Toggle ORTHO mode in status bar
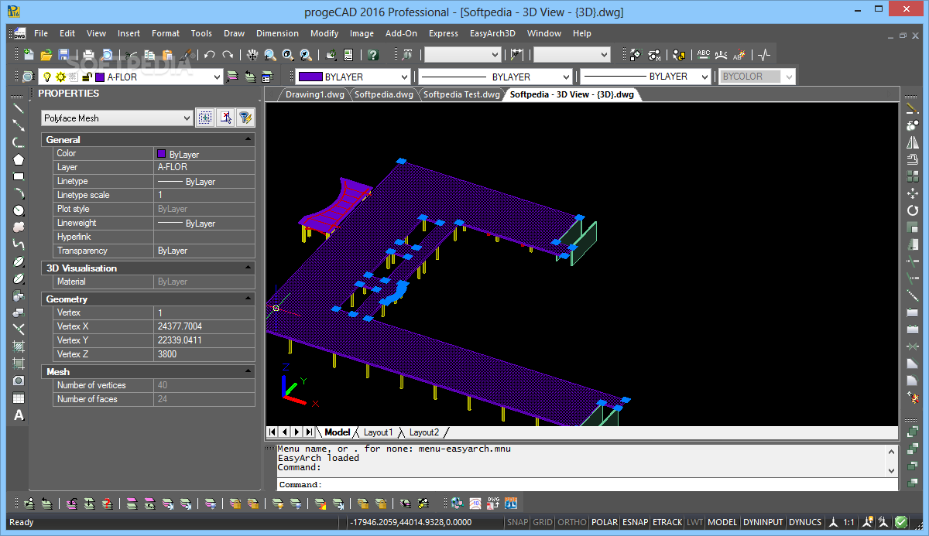This screenshot has width=929, height=536. (x=571, y=522)
